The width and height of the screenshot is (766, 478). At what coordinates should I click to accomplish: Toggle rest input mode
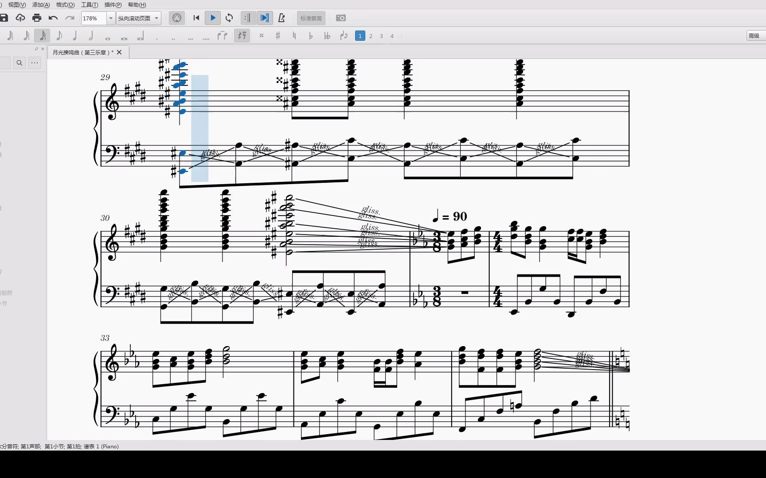coord(242,36)
